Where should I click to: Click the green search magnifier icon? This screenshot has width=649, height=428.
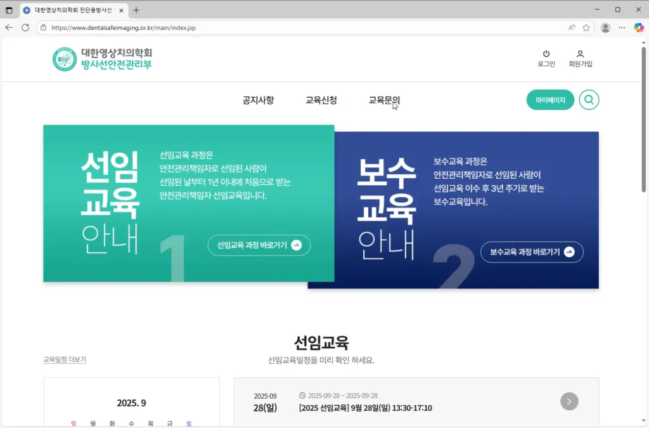589,100
